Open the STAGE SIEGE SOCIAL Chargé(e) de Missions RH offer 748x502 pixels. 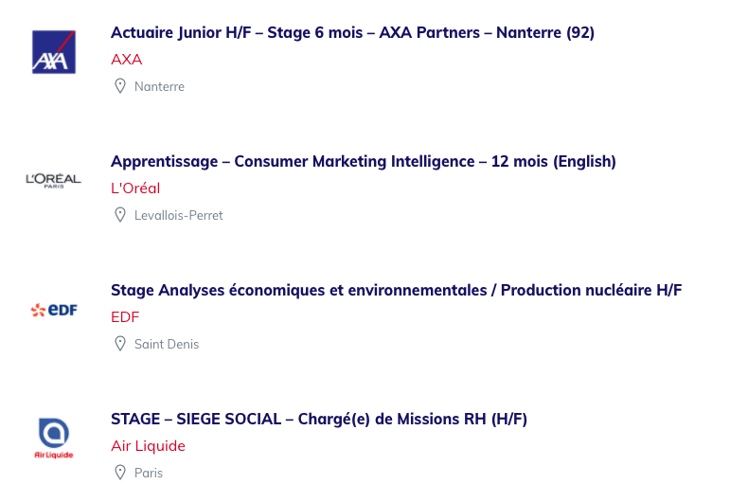319,419
